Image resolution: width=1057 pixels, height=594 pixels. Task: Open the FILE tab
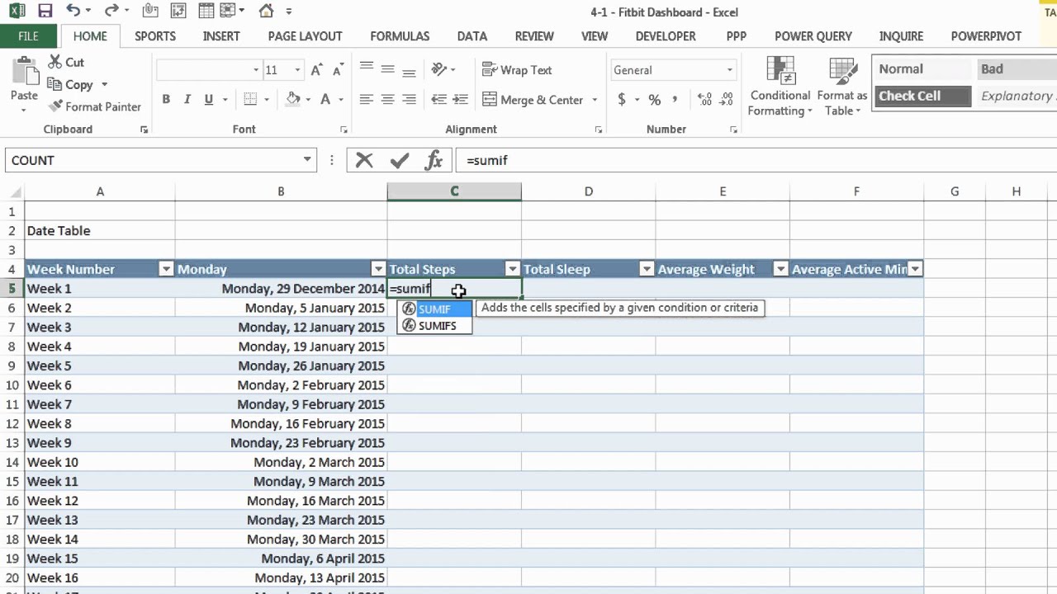pos(28,36)
